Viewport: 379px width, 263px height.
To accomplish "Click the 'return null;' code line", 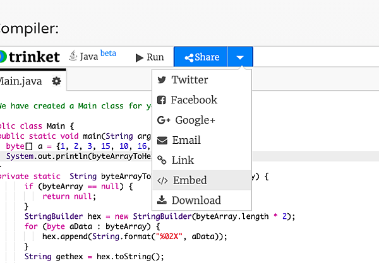I will coord(69,196).
